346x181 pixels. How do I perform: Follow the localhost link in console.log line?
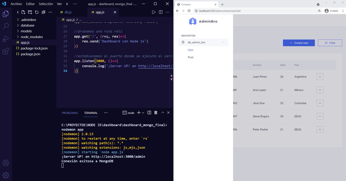click(x=155, y=66)
